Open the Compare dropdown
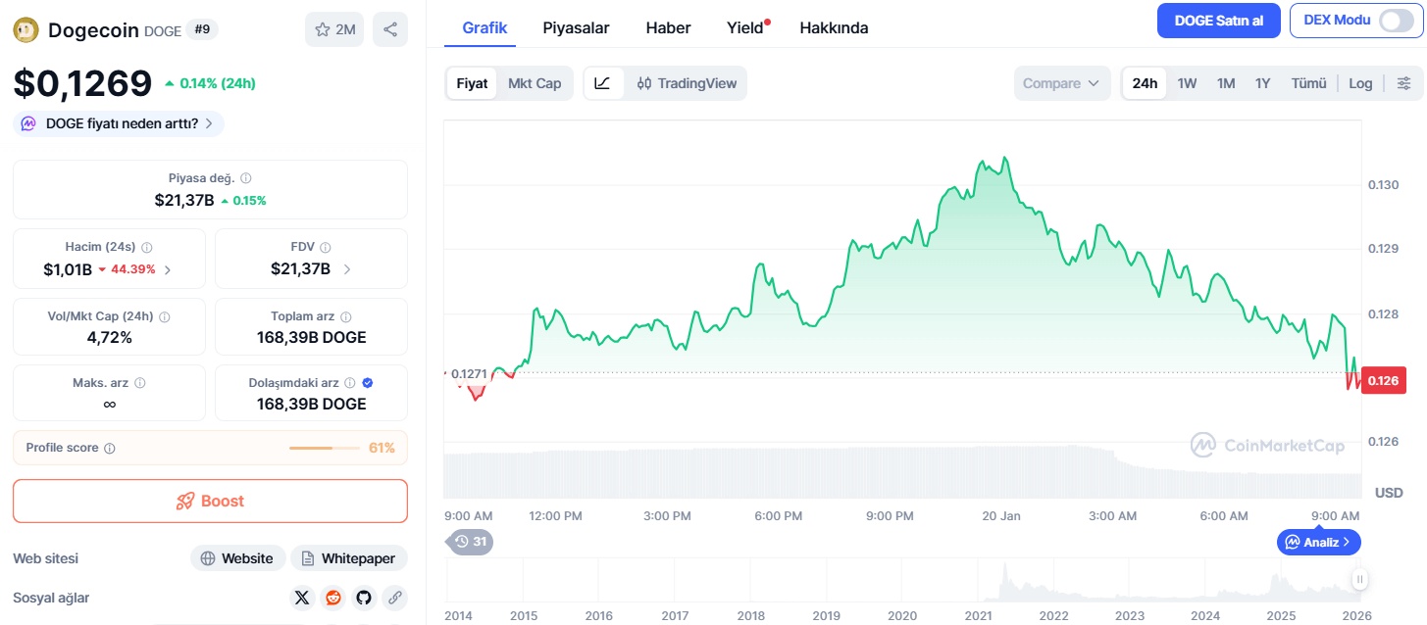 1062,83
